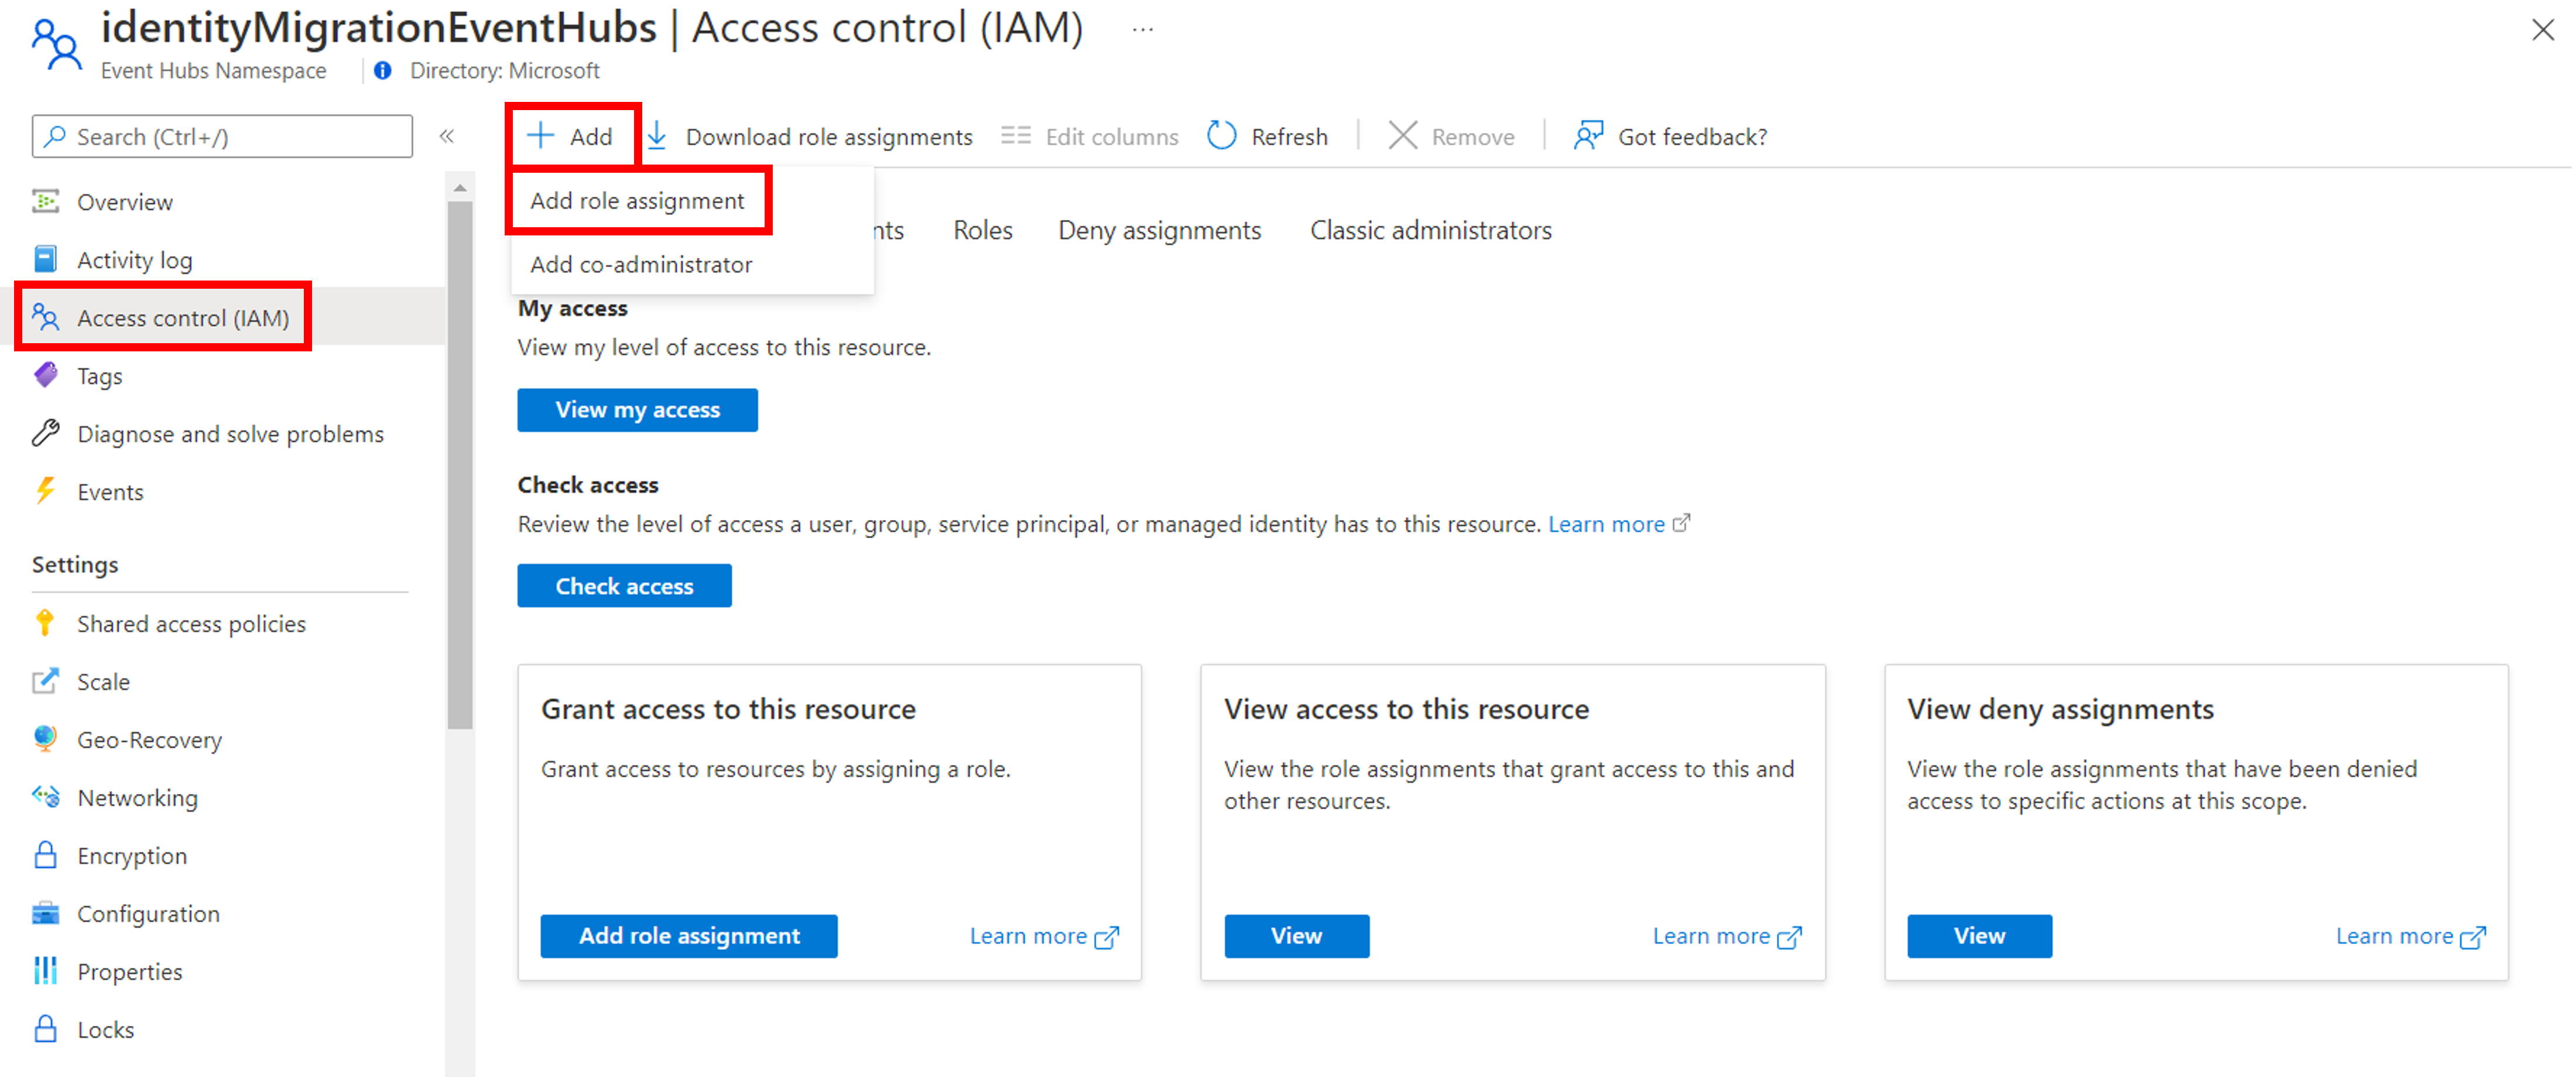
Task: Click the View my access button
Action: pos(638,410)
